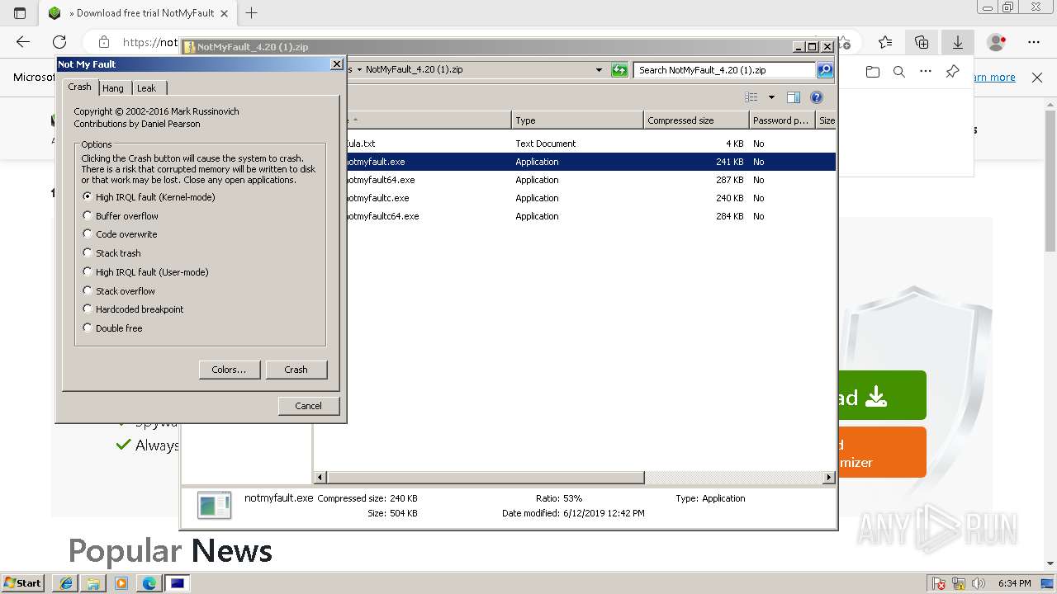Open Edge profile avatar
The width and height of the screenshot is (1057, 594).
tap(997, 42)
